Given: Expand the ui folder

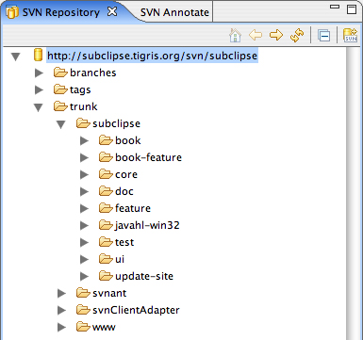Looking at the screenshot, I should (x=84, y=259).
